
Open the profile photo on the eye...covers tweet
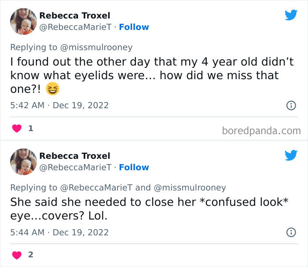tap(23, 162)
